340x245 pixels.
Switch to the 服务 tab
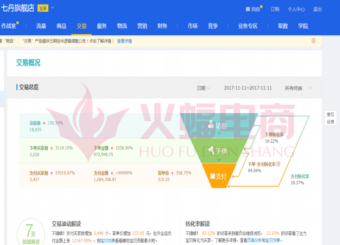(x=102, y=26)
